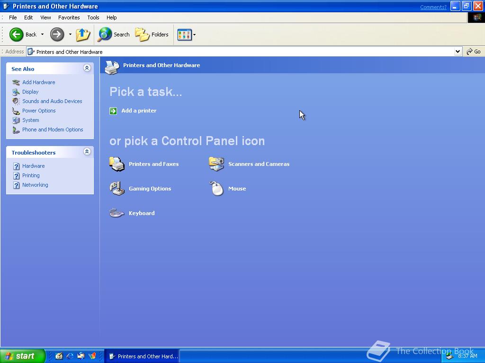Click the title bar window icon

tap(6, 6)
